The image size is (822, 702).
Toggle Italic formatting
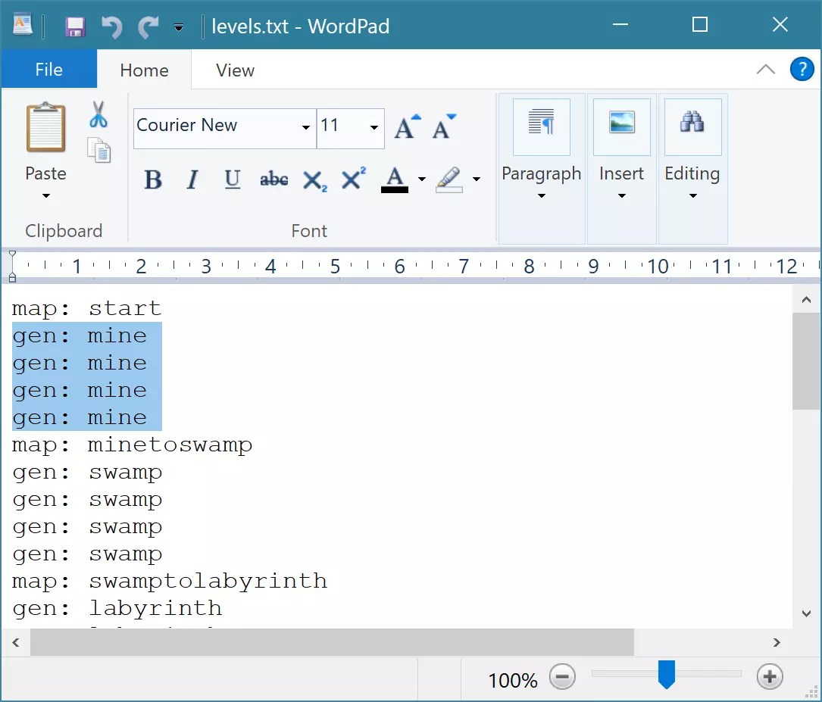[192, 180]
